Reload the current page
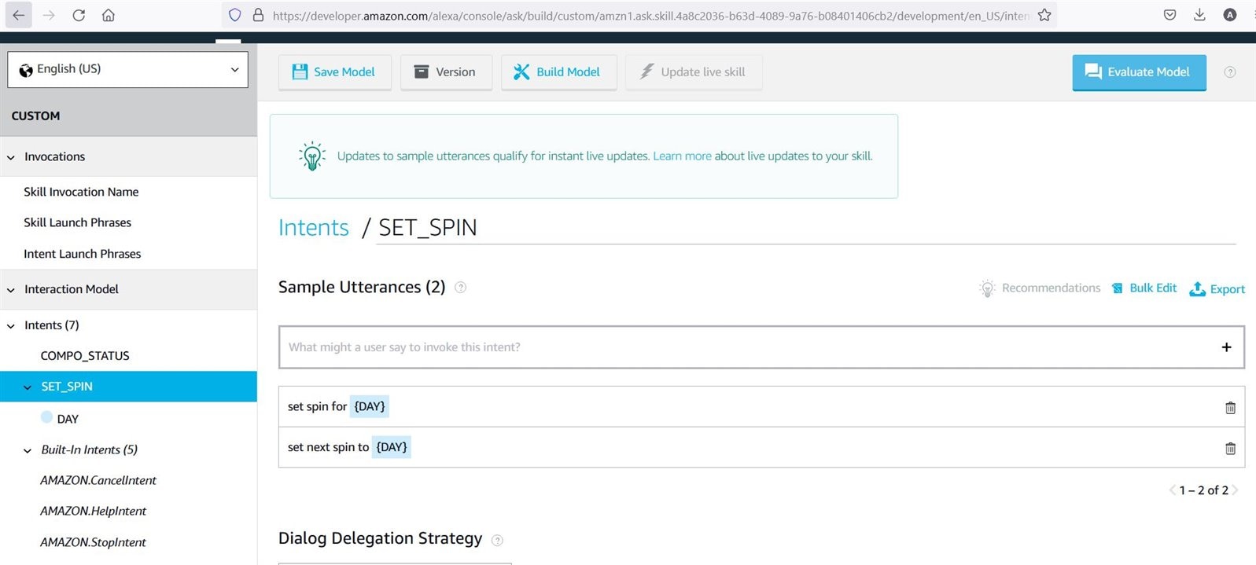This screenshot has width=1256, height=565. click(79, 15)
